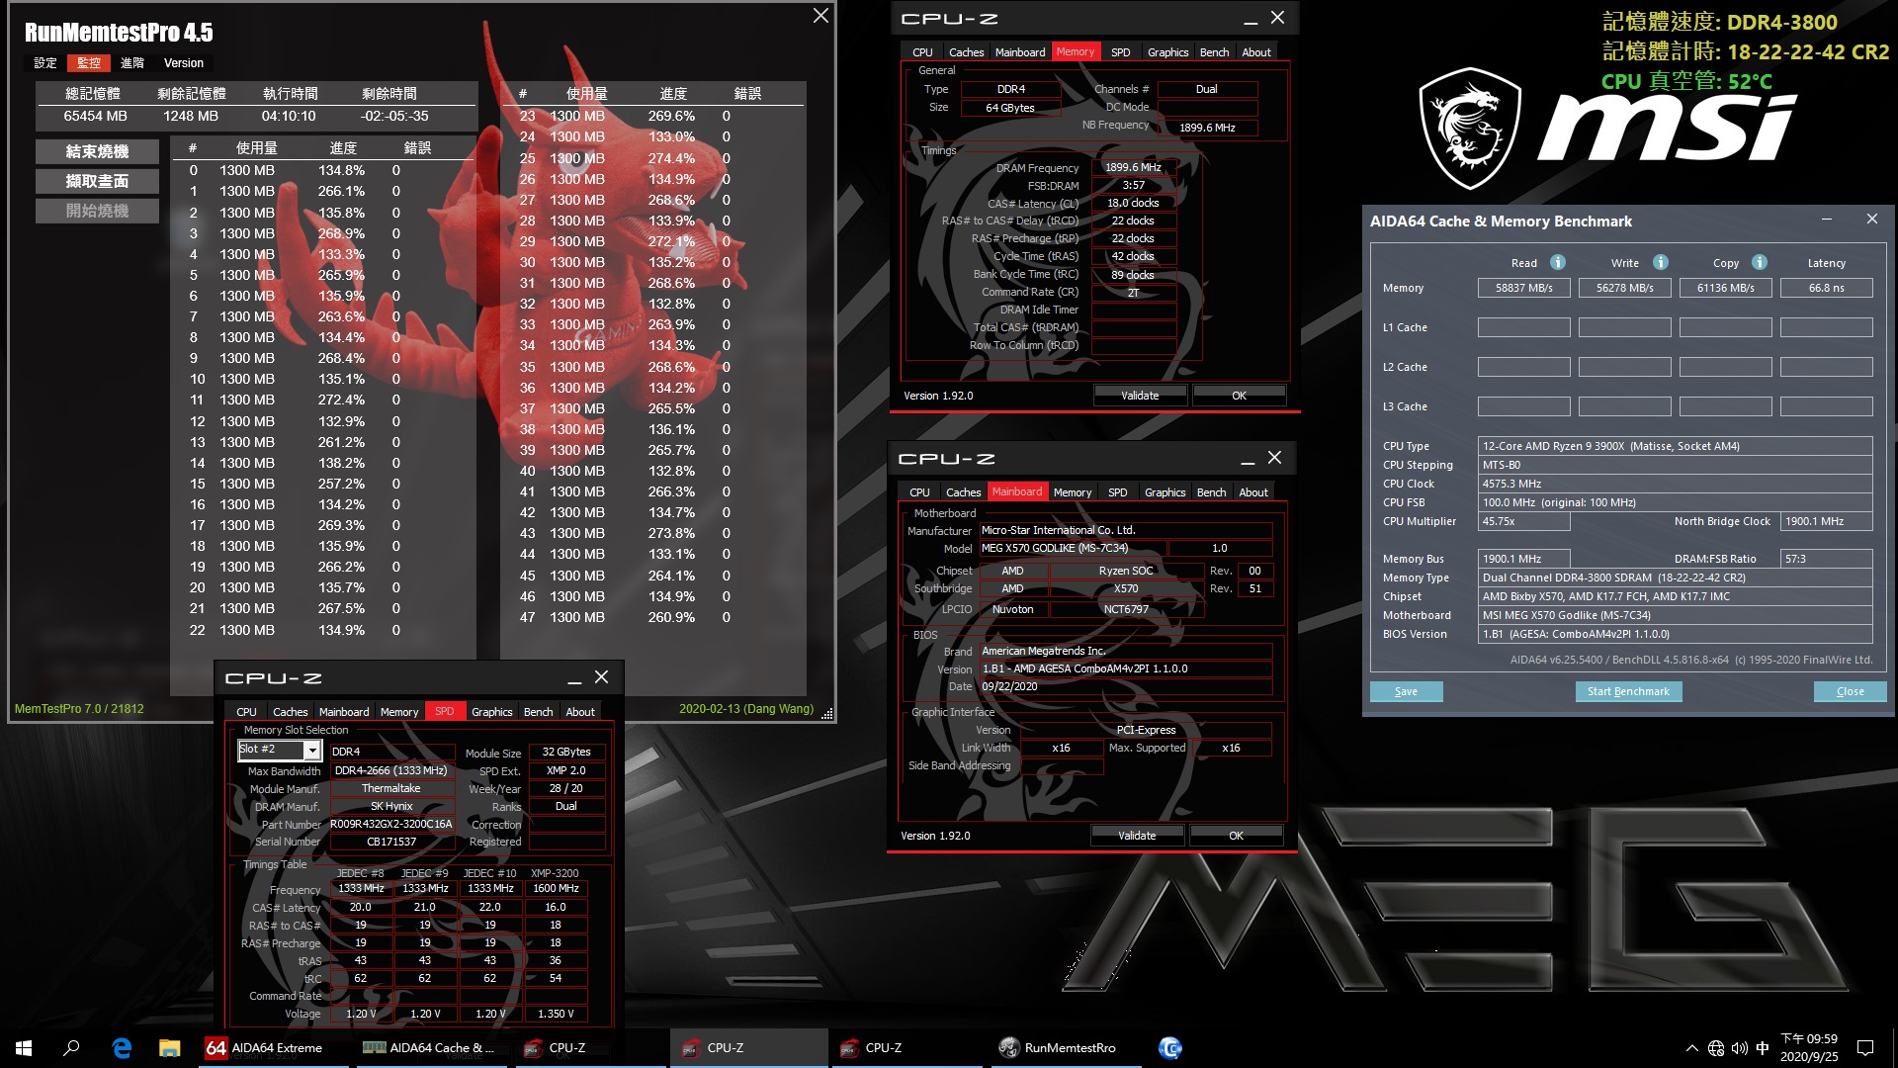Screen dimensions: 1898x1068
Task: Click NB Frequency value in CPU-Z Memory
Action: click(1207, 127)
